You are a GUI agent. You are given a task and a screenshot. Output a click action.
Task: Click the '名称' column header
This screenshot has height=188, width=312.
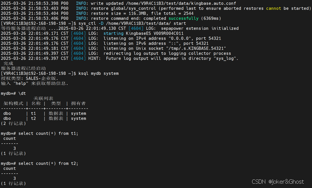36,103
